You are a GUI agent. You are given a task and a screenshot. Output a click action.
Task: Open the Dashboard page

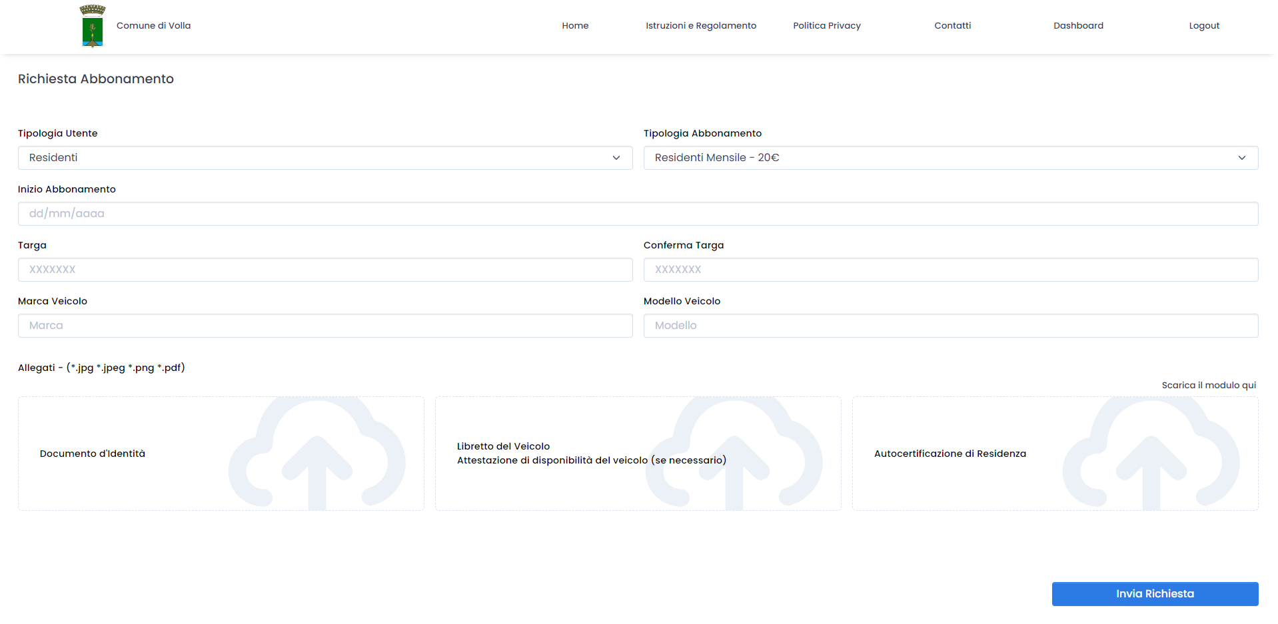pos(1078,25)
